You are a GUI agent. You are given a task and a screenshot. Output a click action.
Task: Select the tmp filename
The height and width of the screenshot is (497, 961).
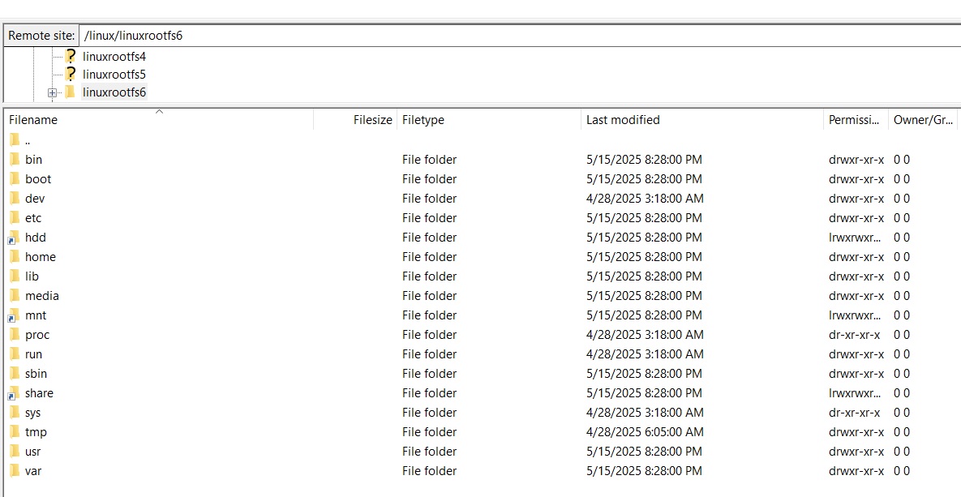pos(36,432)
